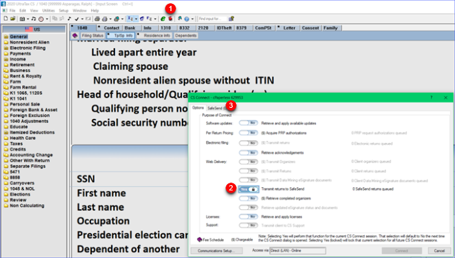Open the red clock icon dropdown arrow

[x=47, y=19]
